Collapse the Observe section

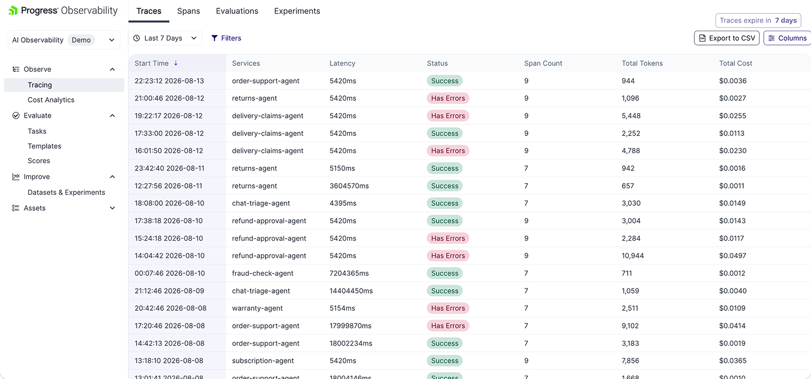[113, 69]
